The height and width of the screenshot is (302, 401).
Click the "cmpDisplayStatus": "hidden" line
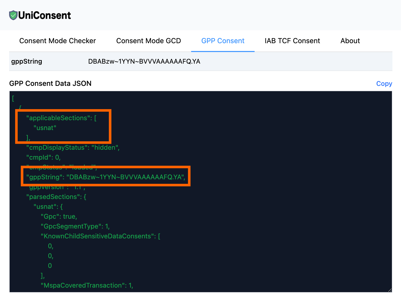point(73,147)
